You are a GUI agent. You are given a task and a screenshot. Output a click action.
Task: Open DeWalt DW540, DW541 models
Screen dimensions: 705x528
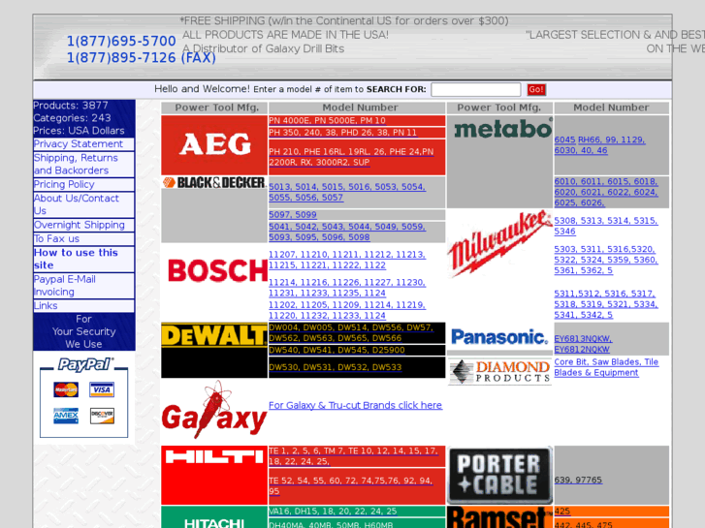point(336,350)
